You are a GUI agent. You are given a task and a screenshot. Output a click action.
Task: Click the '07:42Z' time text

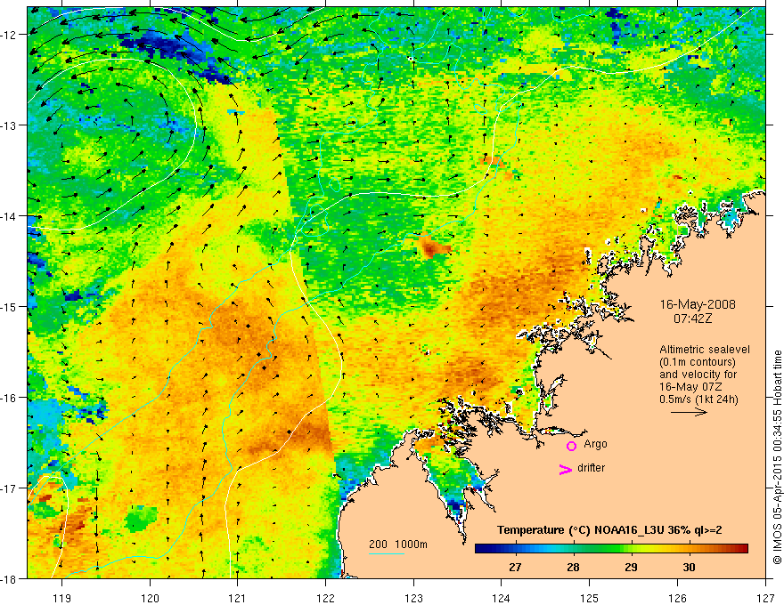(x=692, y=318)
